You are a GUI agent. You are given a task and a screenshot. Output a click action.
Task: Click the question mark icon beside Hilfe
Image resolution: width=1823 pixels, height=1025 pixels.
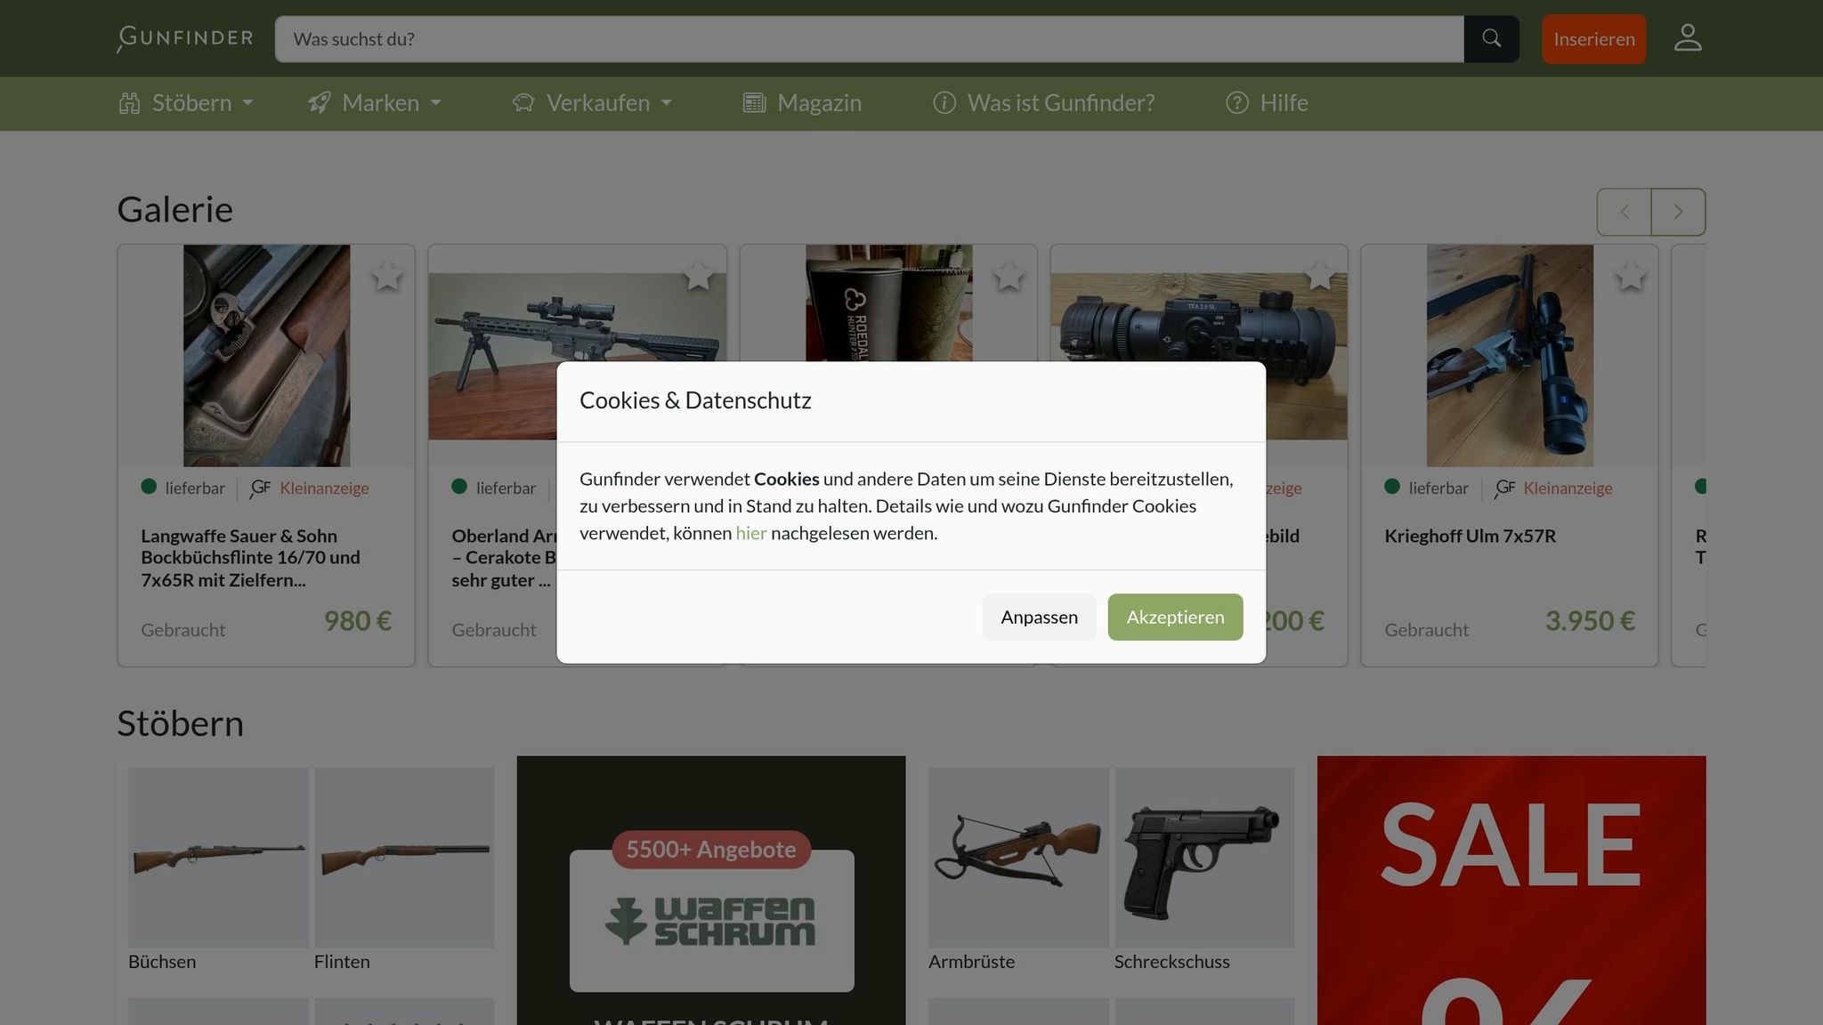click(x=1236, y=103)
